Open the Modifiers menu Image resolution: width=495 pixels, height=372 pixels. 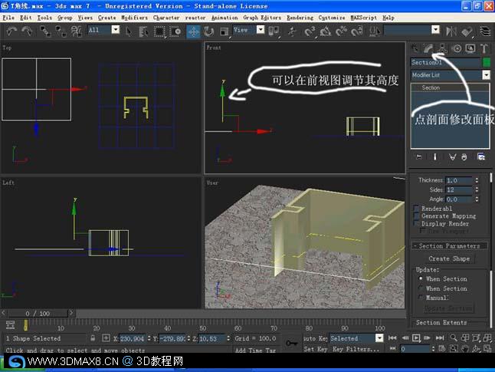point(134,18)
